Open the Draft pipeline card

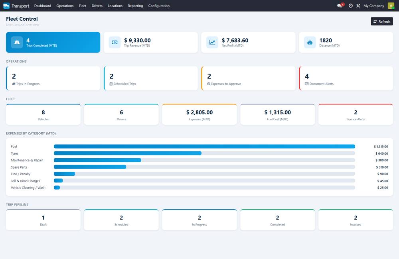point(43,220)
